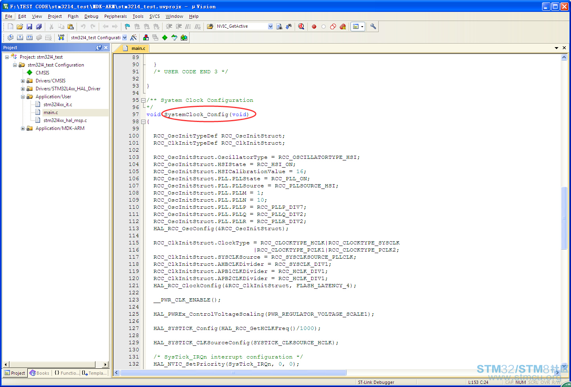The image size is (571, 387).
Task: Select stm32l4xx_hal_msp.c in the project tree
Action: click(x=65, y=120)
